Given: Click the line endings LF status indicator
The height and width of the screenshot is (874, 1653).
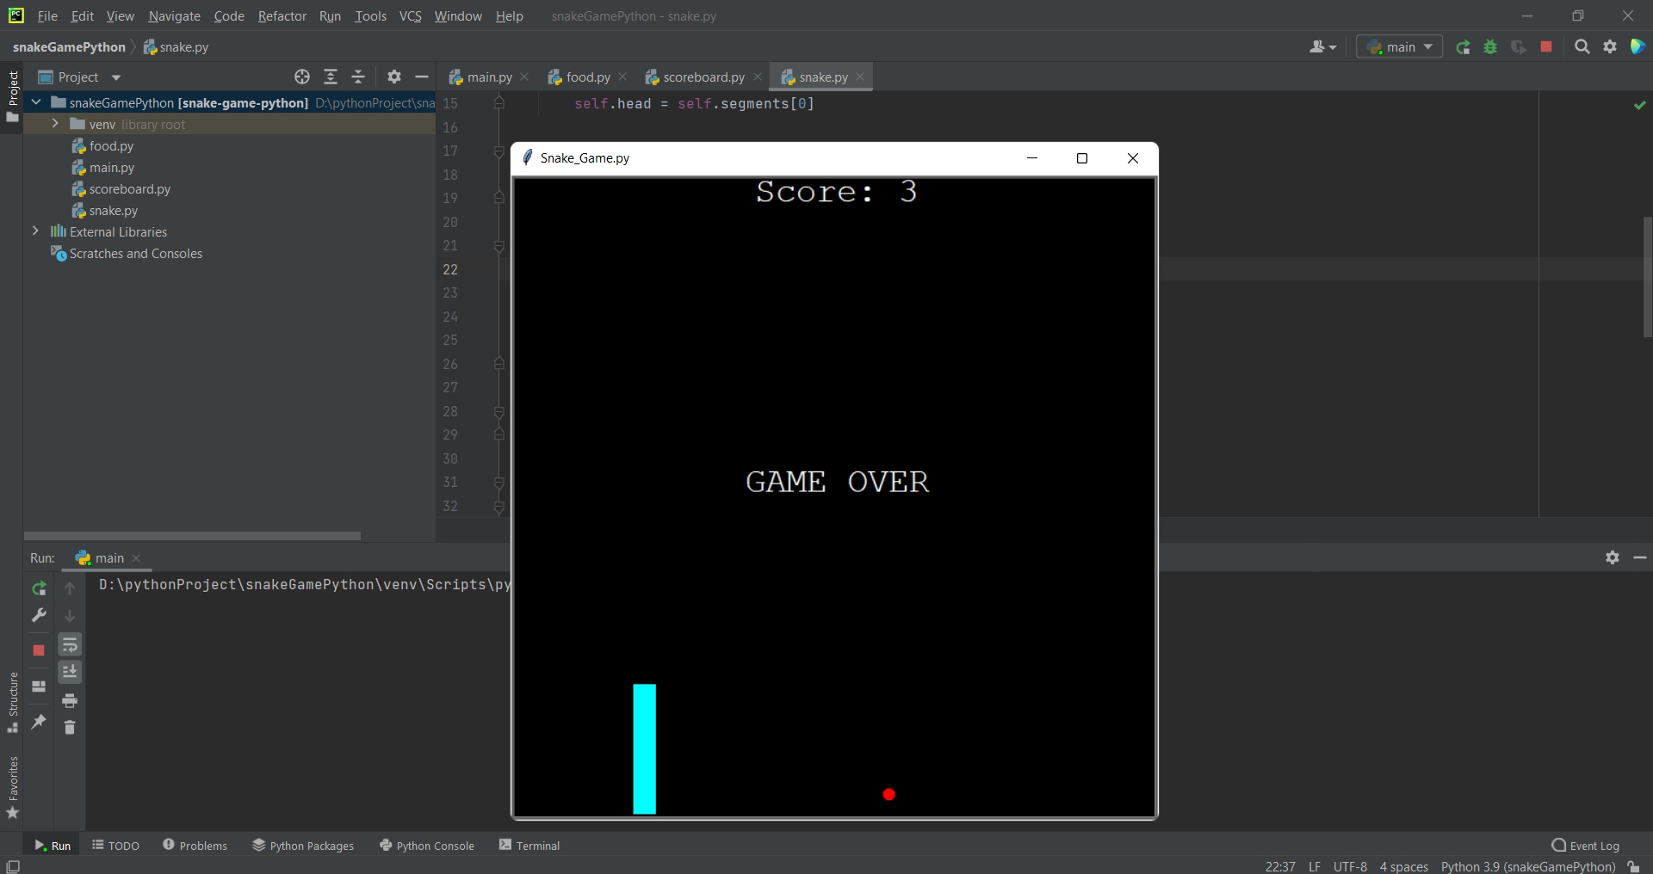Looking at the screenshot, I should click(x=1315, y=866).
